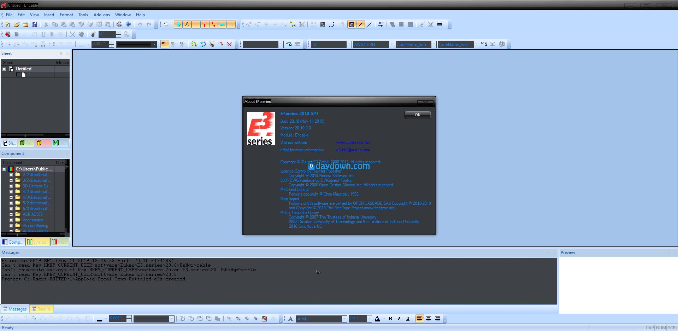
Task: Click the E3 series logo in About dialog
Action: pyautogui.click(x=261, y=128)
